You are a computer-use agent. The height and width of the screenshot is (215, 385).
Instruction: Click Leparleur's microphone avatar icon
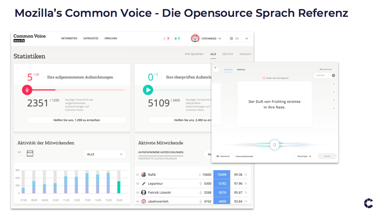coord(143,183)
